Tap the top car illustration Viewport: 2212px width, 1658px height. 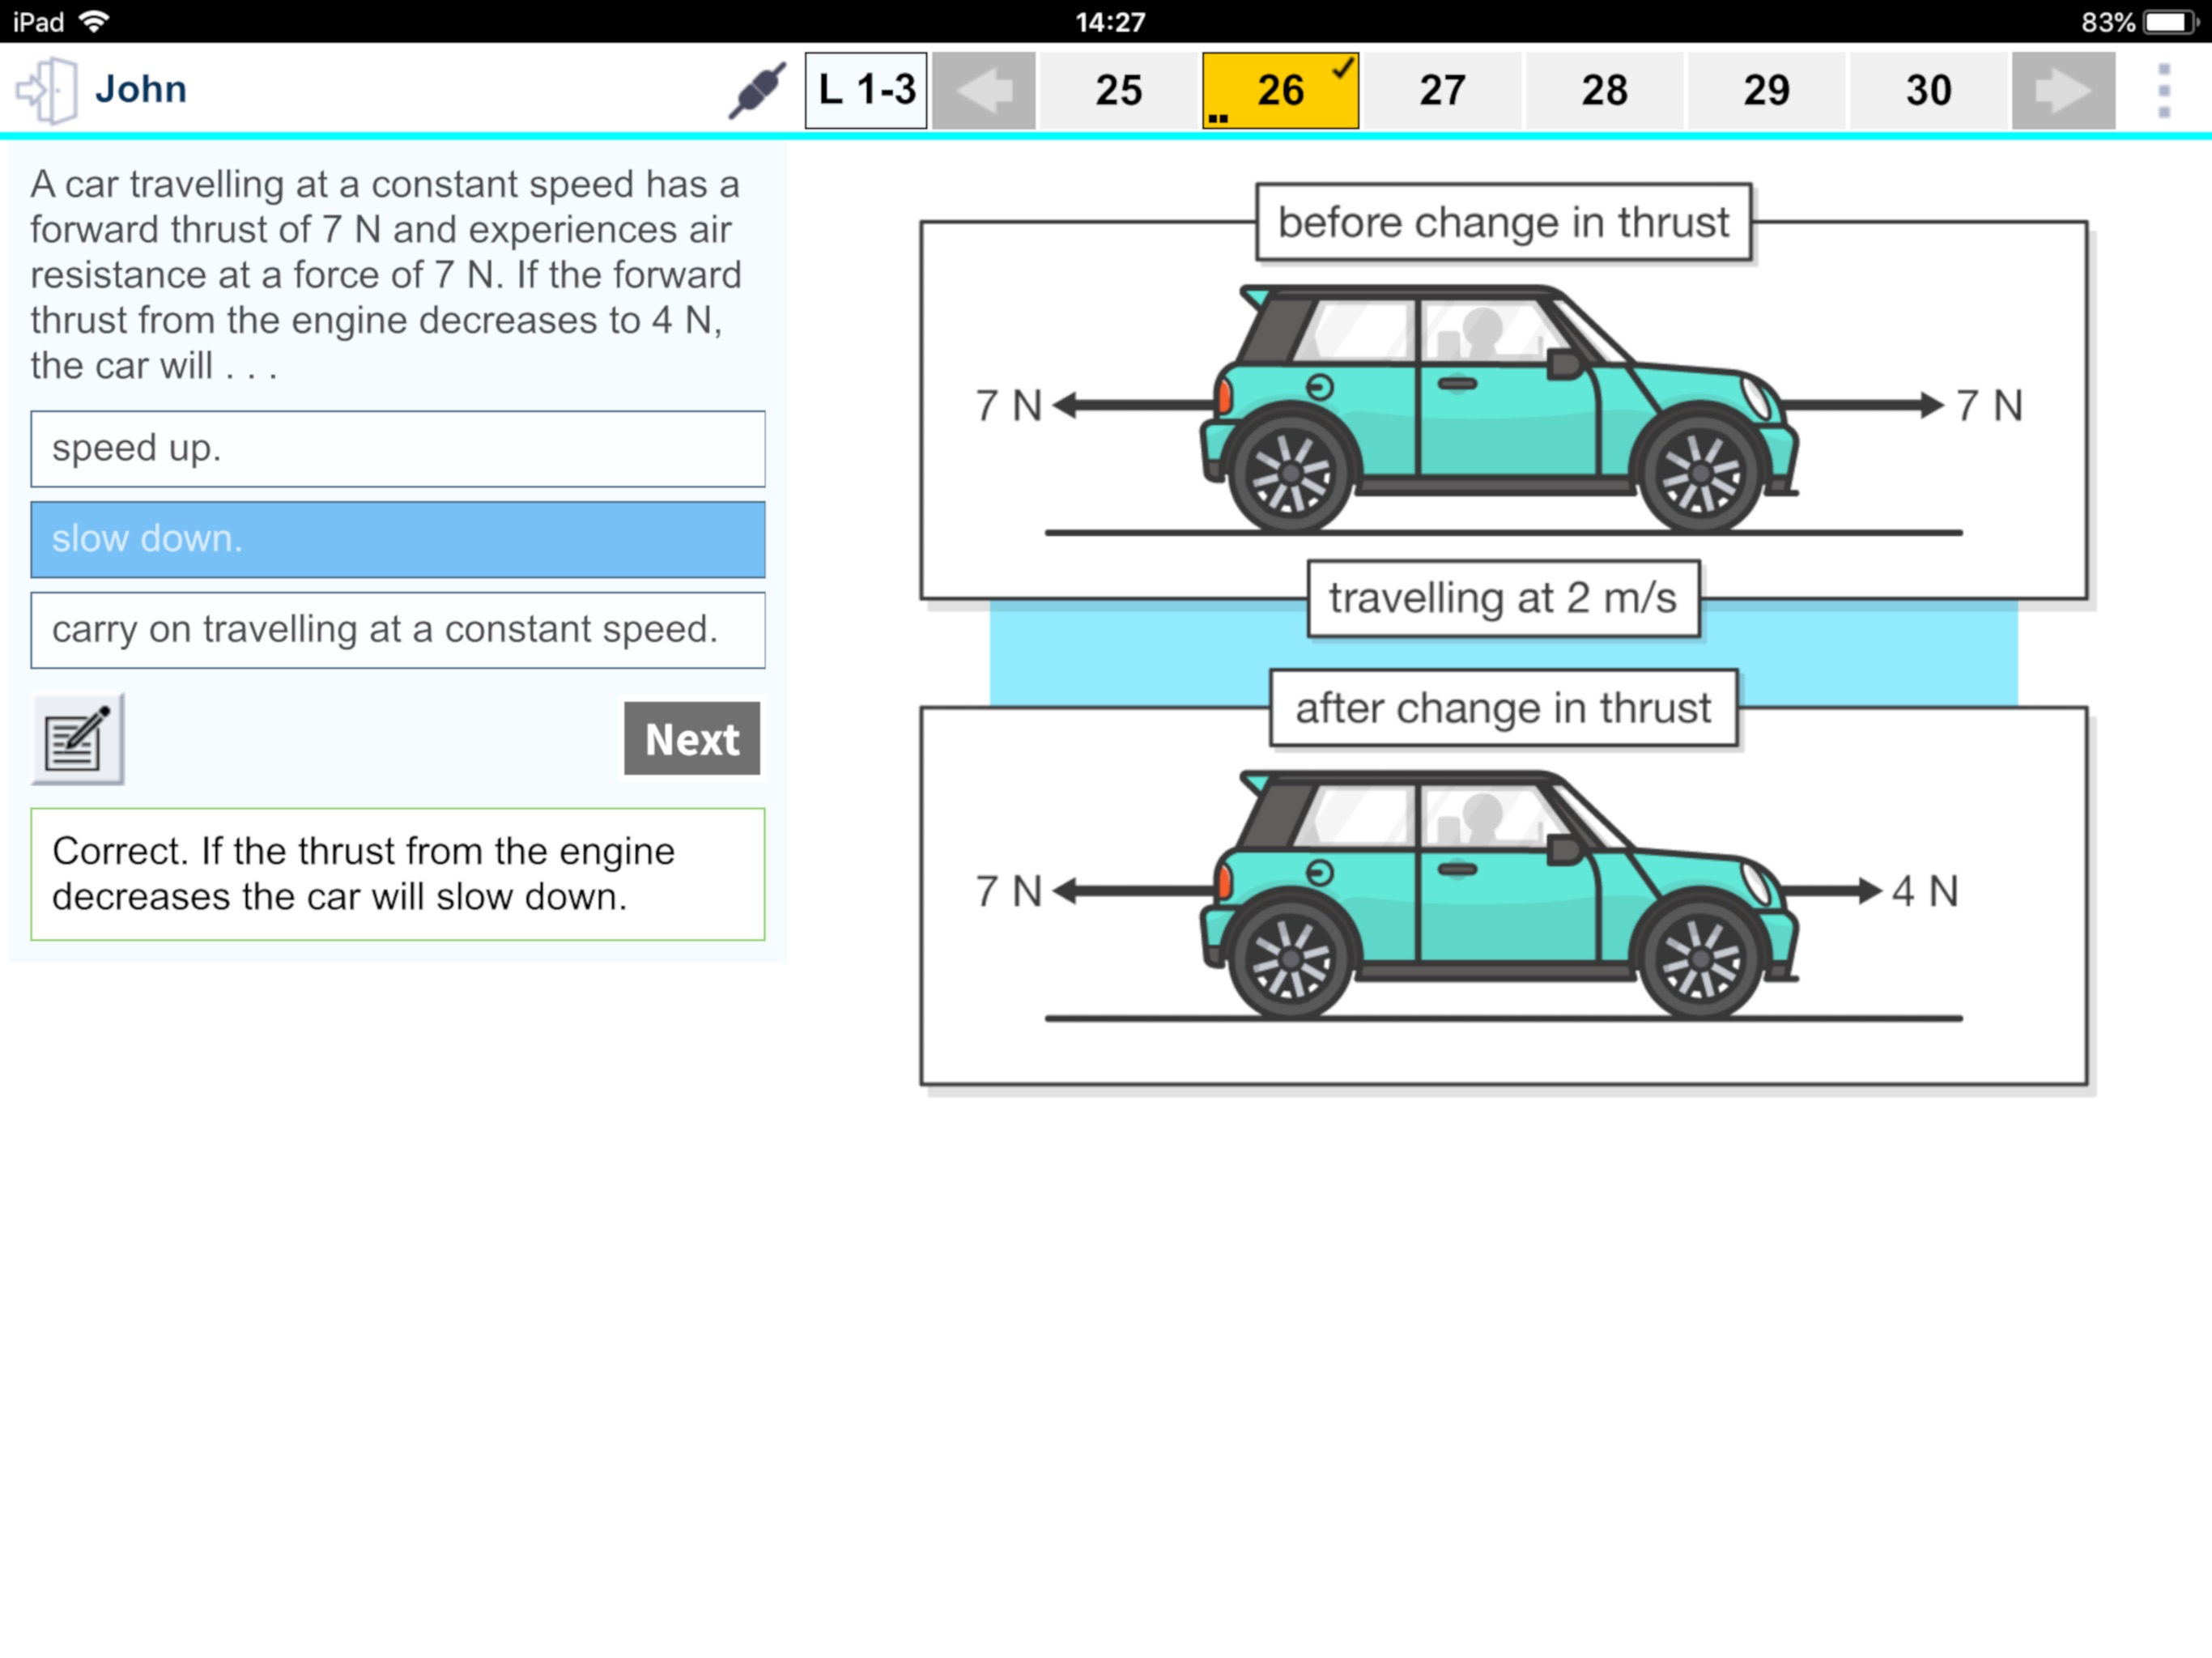1500,408
